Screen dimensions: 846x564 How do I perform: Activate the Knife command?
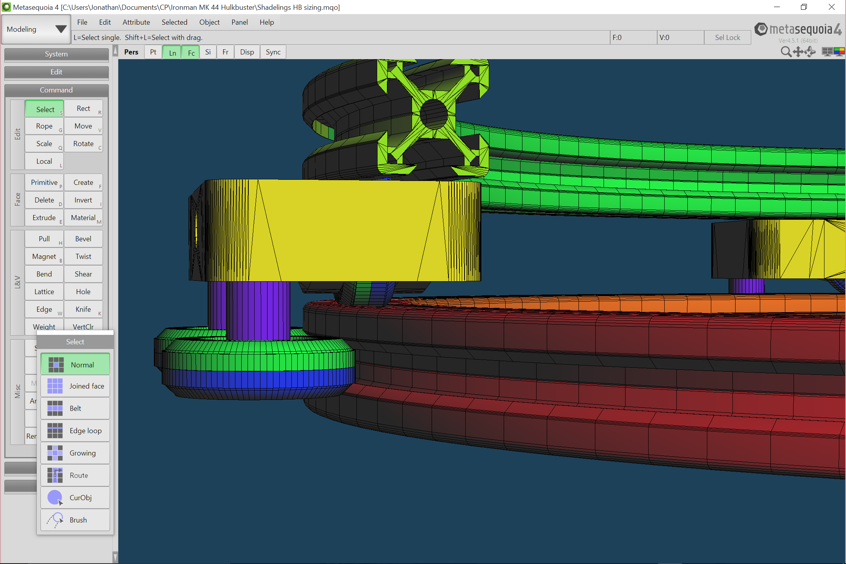pyautogui.click(x=83, y=309)
